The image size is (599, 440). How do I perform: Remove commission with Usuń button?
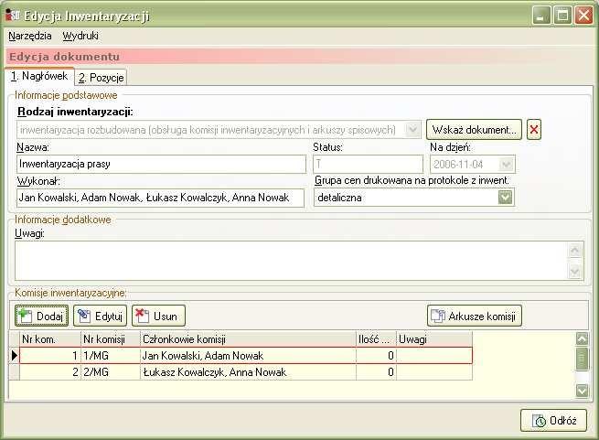(158, 316)
